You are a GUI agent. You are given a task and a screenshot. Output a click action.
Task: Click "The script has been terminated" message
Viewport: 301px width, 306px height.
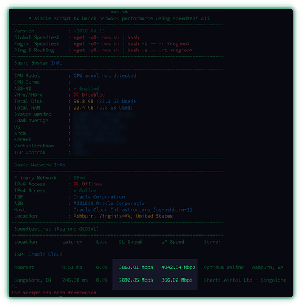tap(55, 293)
